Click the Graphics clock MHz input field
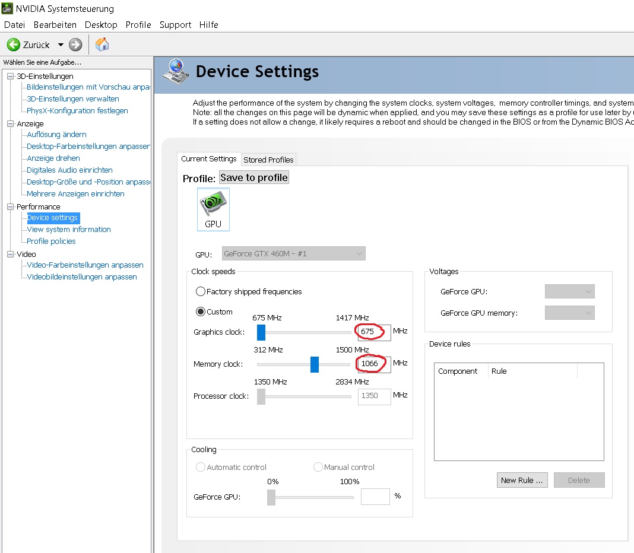Screen dimensions: 634x553 [x=375, y=332]
